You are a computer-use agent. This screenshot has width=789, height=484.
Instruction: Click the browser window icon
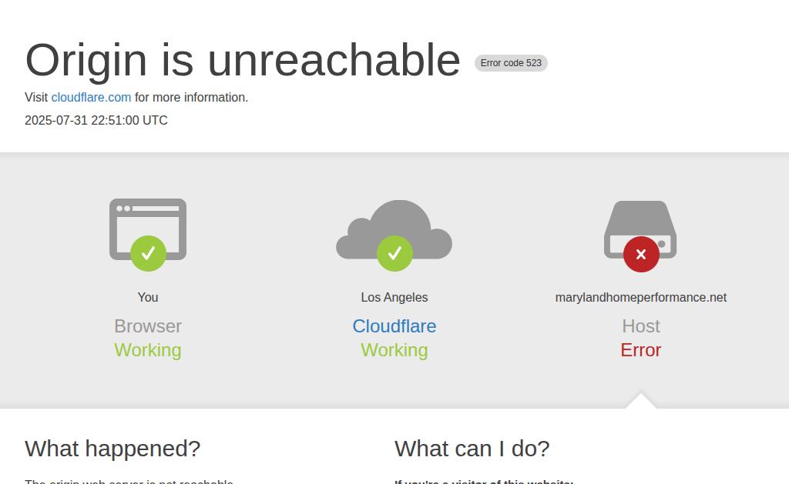coord(148,229)
